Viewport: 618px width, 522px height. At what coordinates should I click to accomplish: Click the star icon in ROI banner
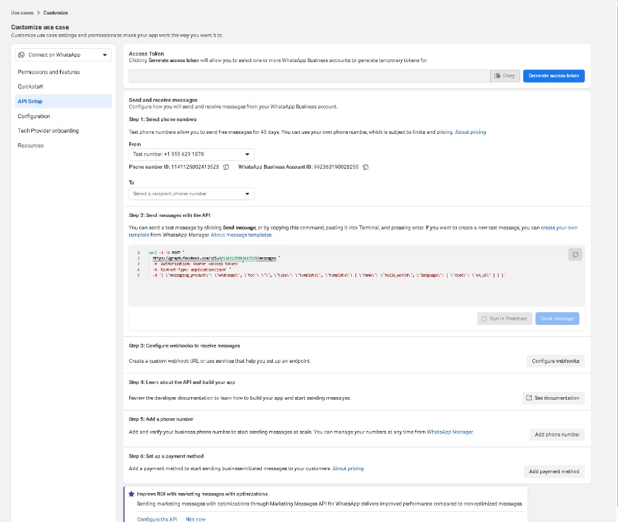click(x=132, y=494)
